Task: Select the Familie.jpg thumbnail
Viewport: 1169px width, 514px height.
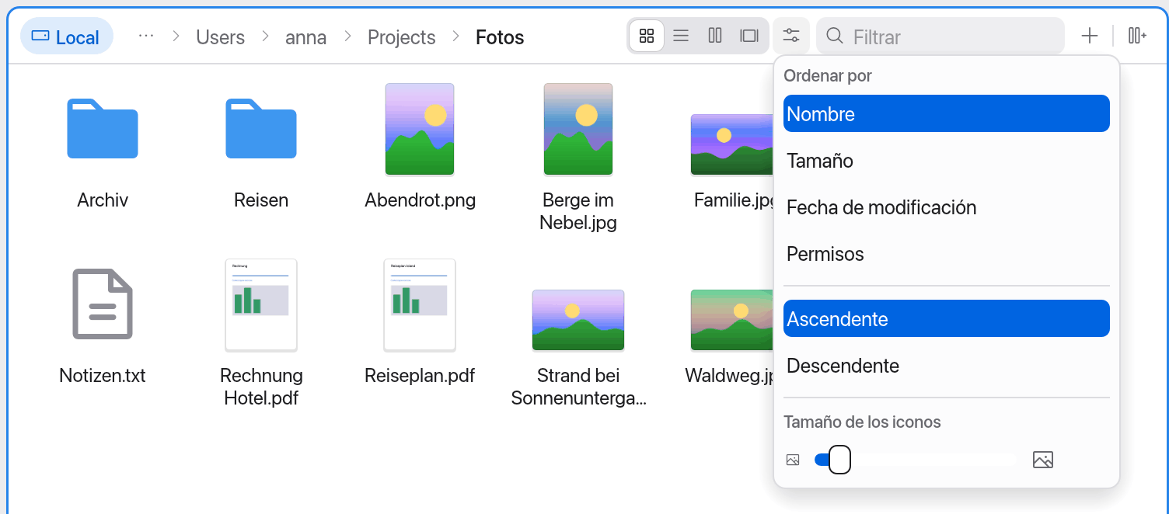Action: [x=731, y=144]
